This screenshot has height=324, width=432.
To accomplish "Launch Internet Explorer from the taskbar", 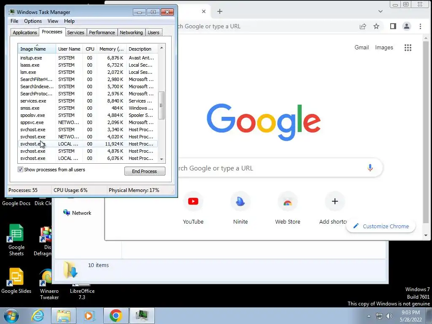I will pyautogui.click(x=38, y=316).
